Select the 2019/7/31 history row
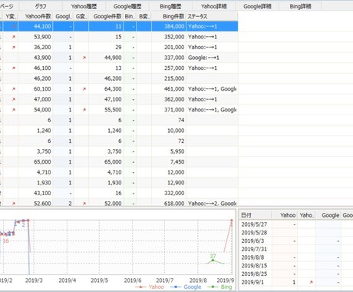The height and width of the screenshot is (292, 353). (296, 249)
